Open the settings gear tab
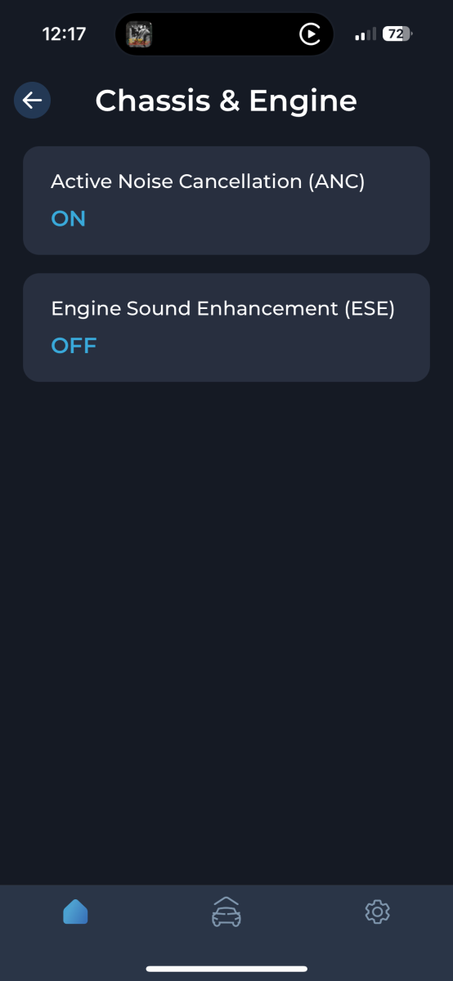 377,912
